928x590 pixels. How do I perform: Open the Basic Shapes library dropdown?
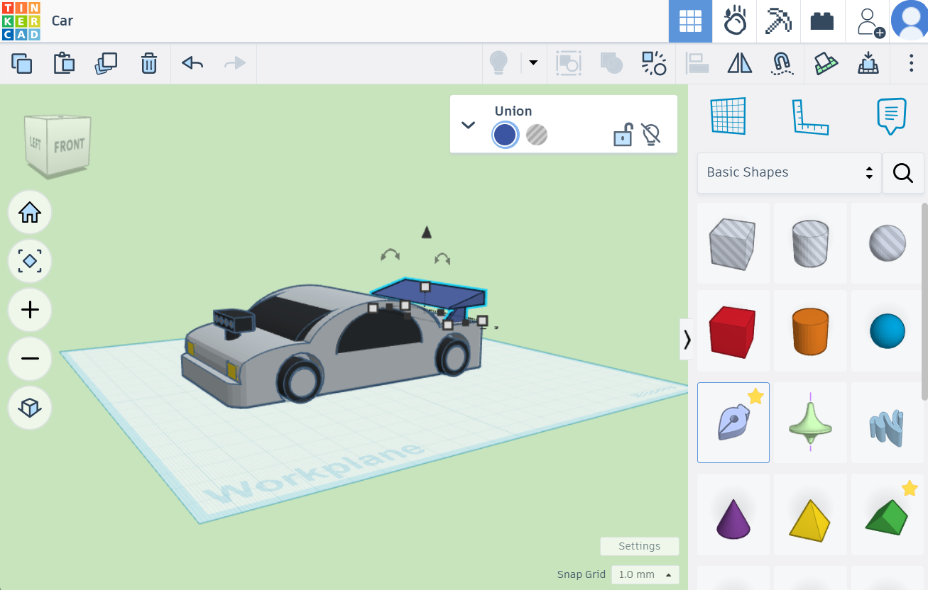click(789, 172)
